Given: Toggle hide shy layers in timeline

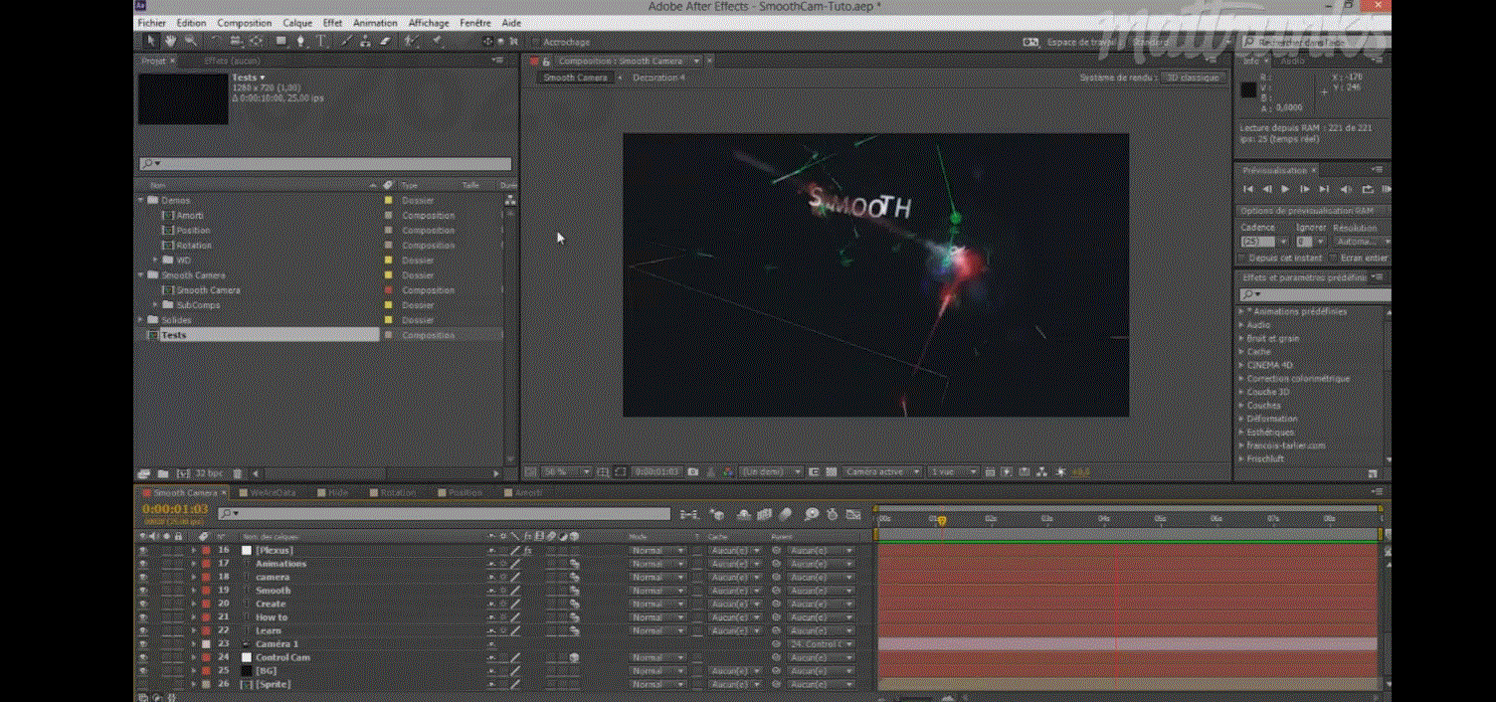Looking at the screenshot, I should [743, 514].
